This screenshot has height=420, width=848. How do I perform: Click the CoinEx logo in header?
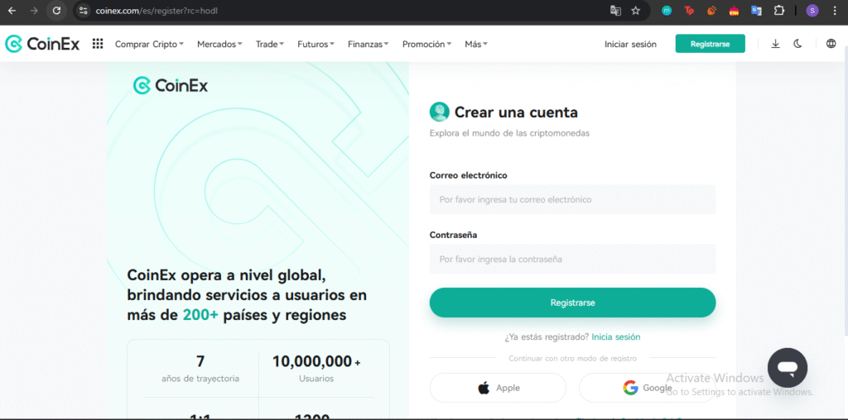pos(42,45)
